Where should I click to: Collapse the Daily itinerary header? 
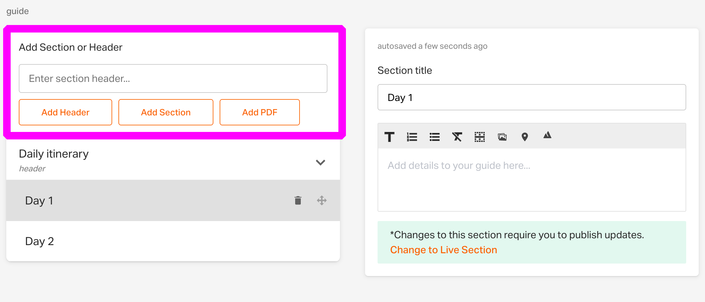coord(320,162)
